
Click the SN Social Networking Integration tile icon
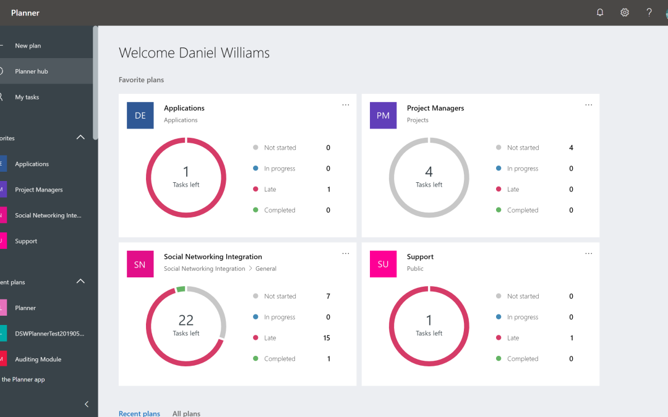(x=140, y=264)
